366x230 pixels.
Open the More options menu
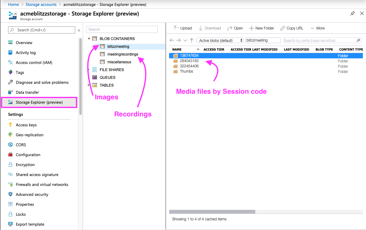[x=318, y=28]
